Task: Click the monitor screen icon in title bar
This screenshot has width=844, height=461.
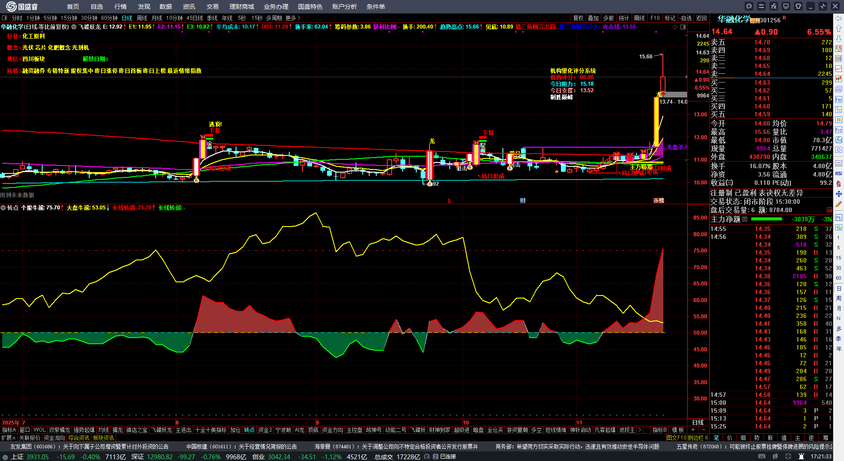Action: tap(786, 6)
